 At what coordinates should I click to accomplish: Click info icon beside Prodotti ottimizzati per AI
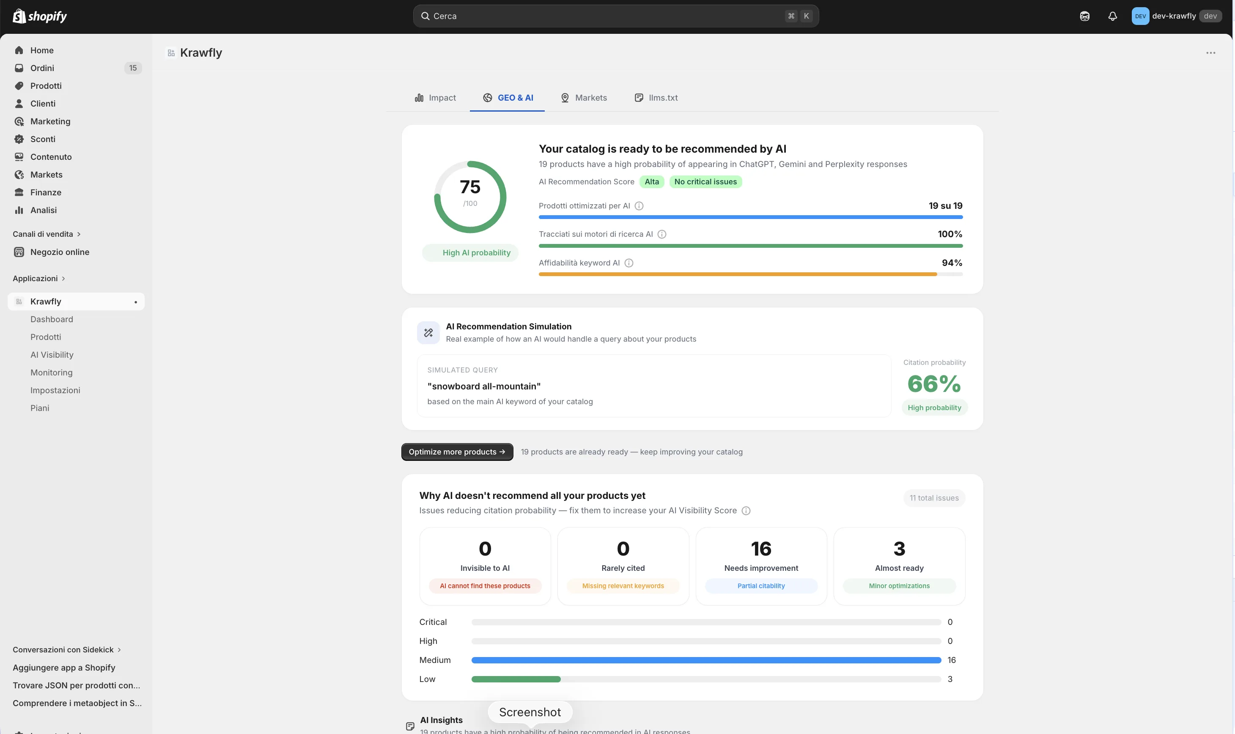639,206
